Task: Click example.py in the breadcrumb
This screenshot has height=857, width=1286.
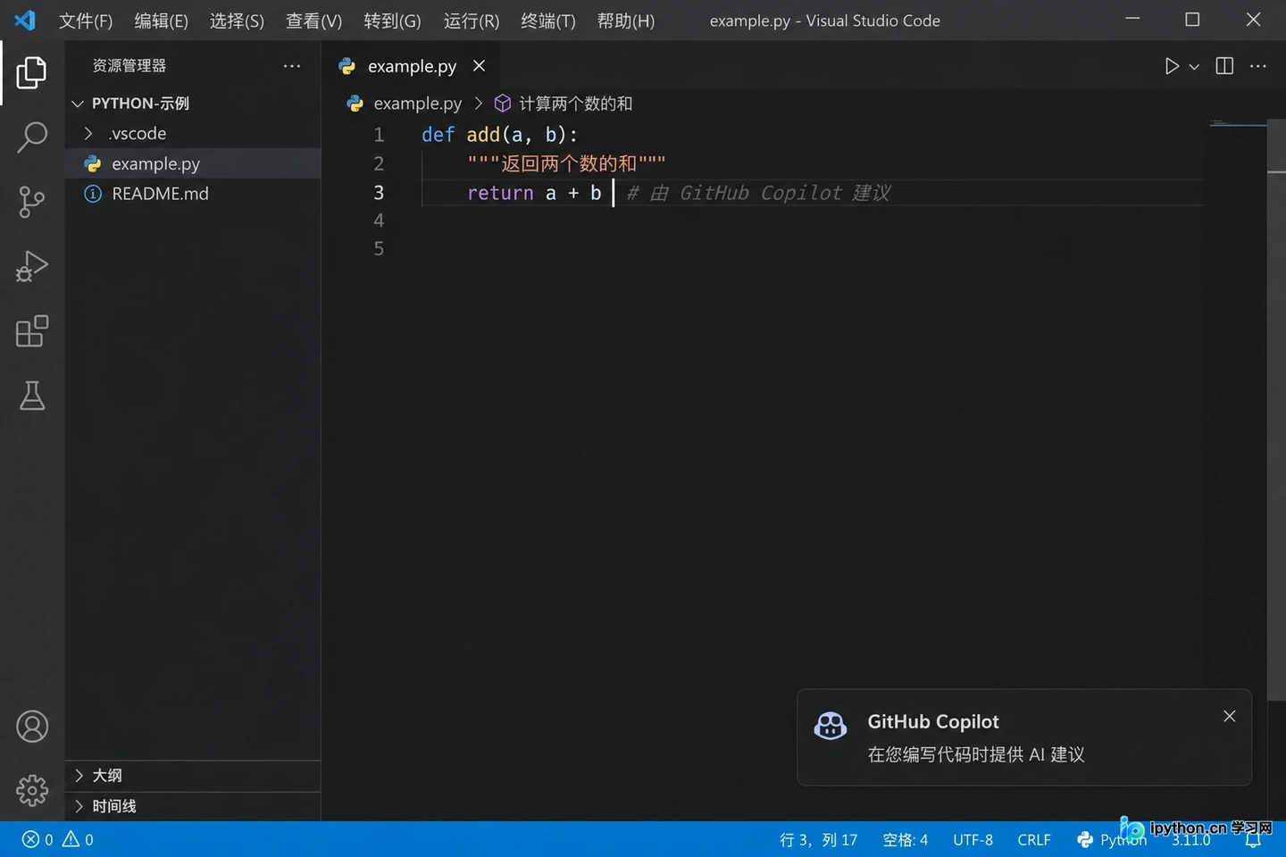Action: pos(418,104)
